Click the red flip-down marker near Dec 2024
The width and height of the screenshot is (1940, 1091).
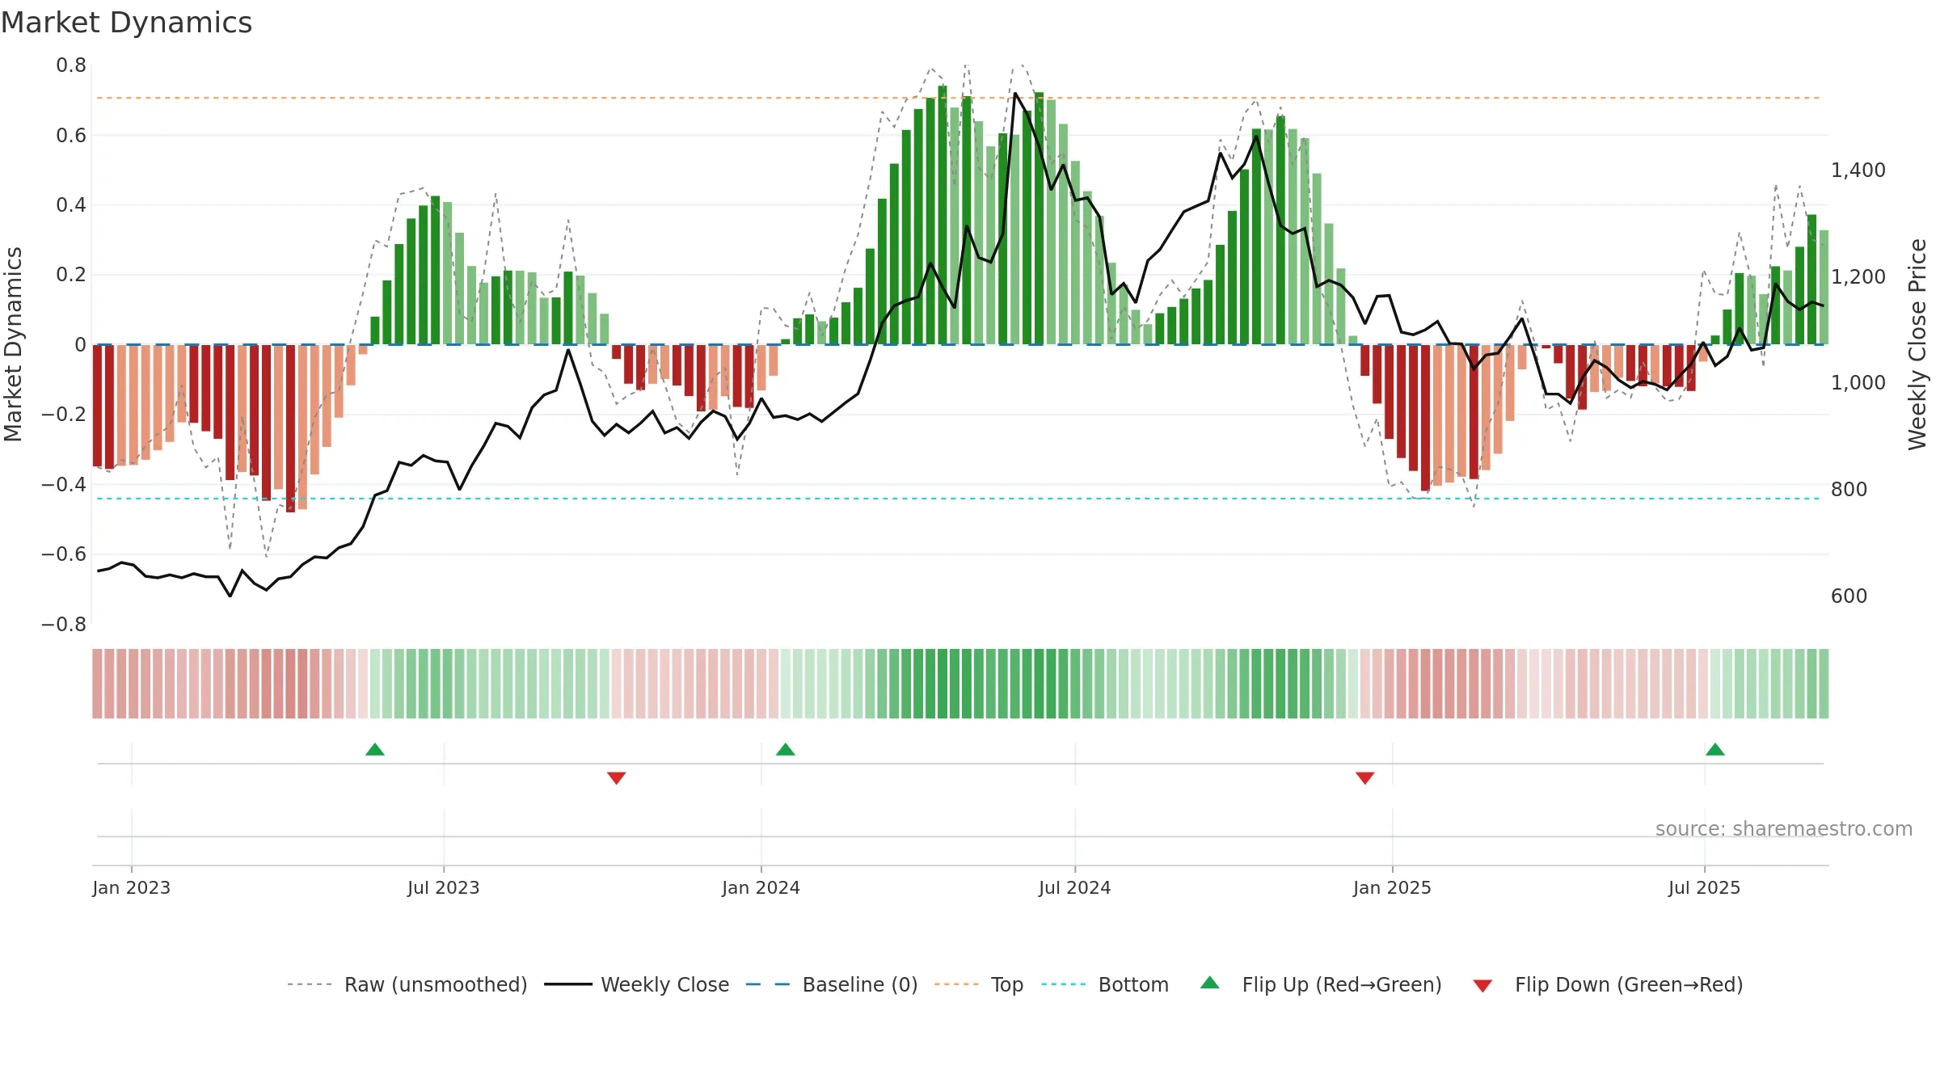[1365, 778]
